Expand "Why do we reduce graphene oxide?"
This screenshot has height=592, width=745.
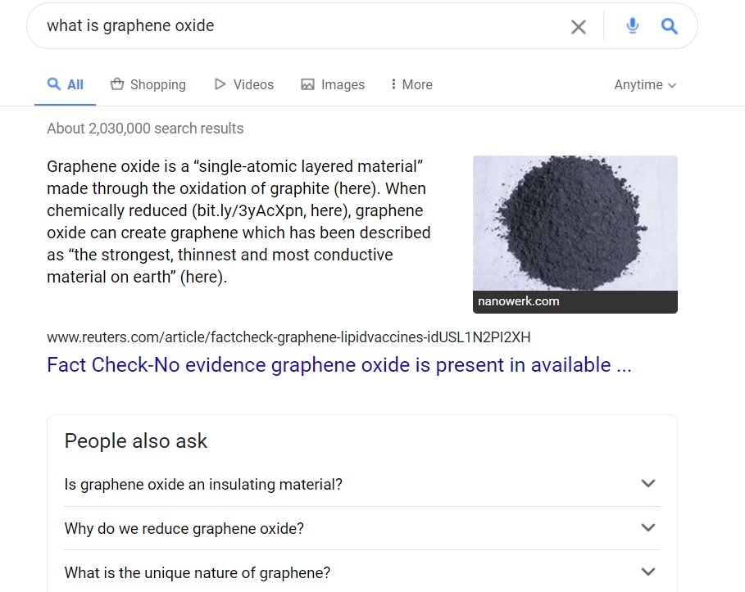click(647, 528)
